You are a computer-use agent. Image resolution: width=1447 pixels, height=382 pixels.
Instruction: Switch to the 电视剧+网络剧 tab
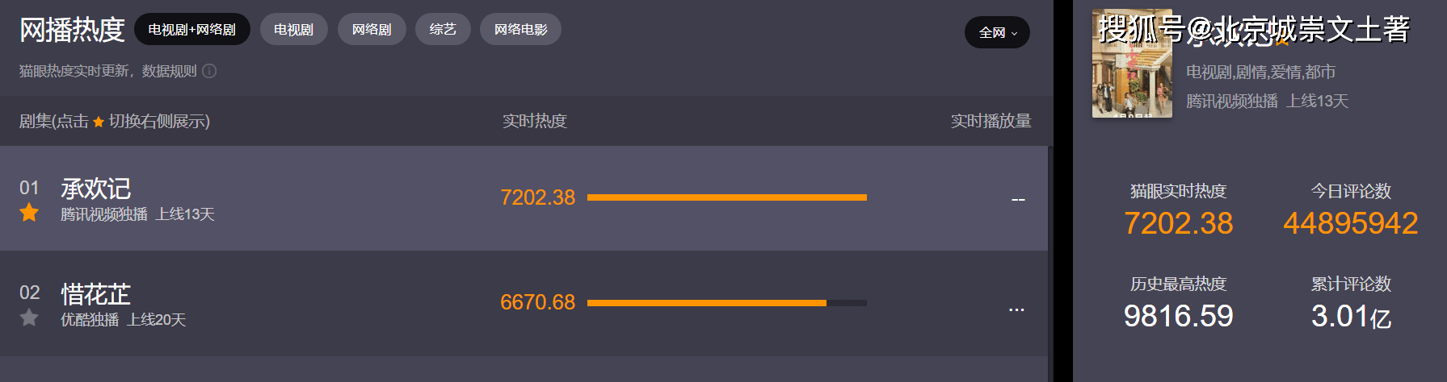[192, 30]
